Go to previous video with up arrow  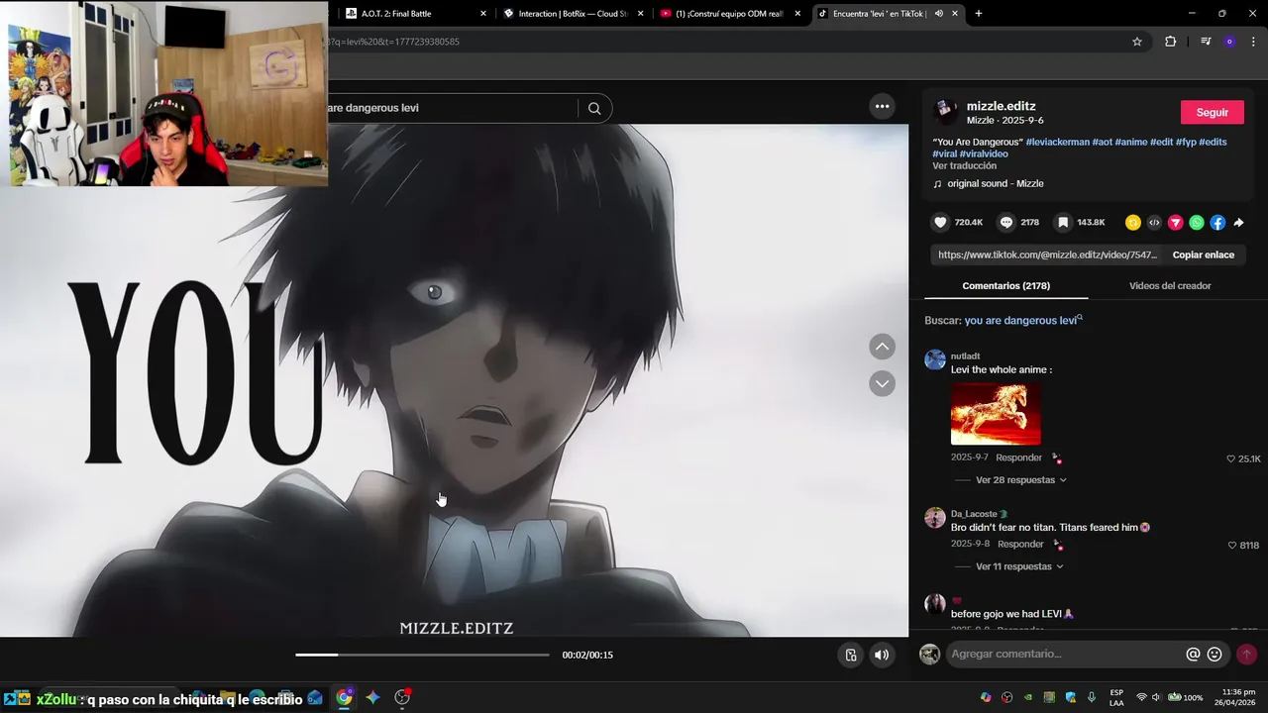[882, 347]
